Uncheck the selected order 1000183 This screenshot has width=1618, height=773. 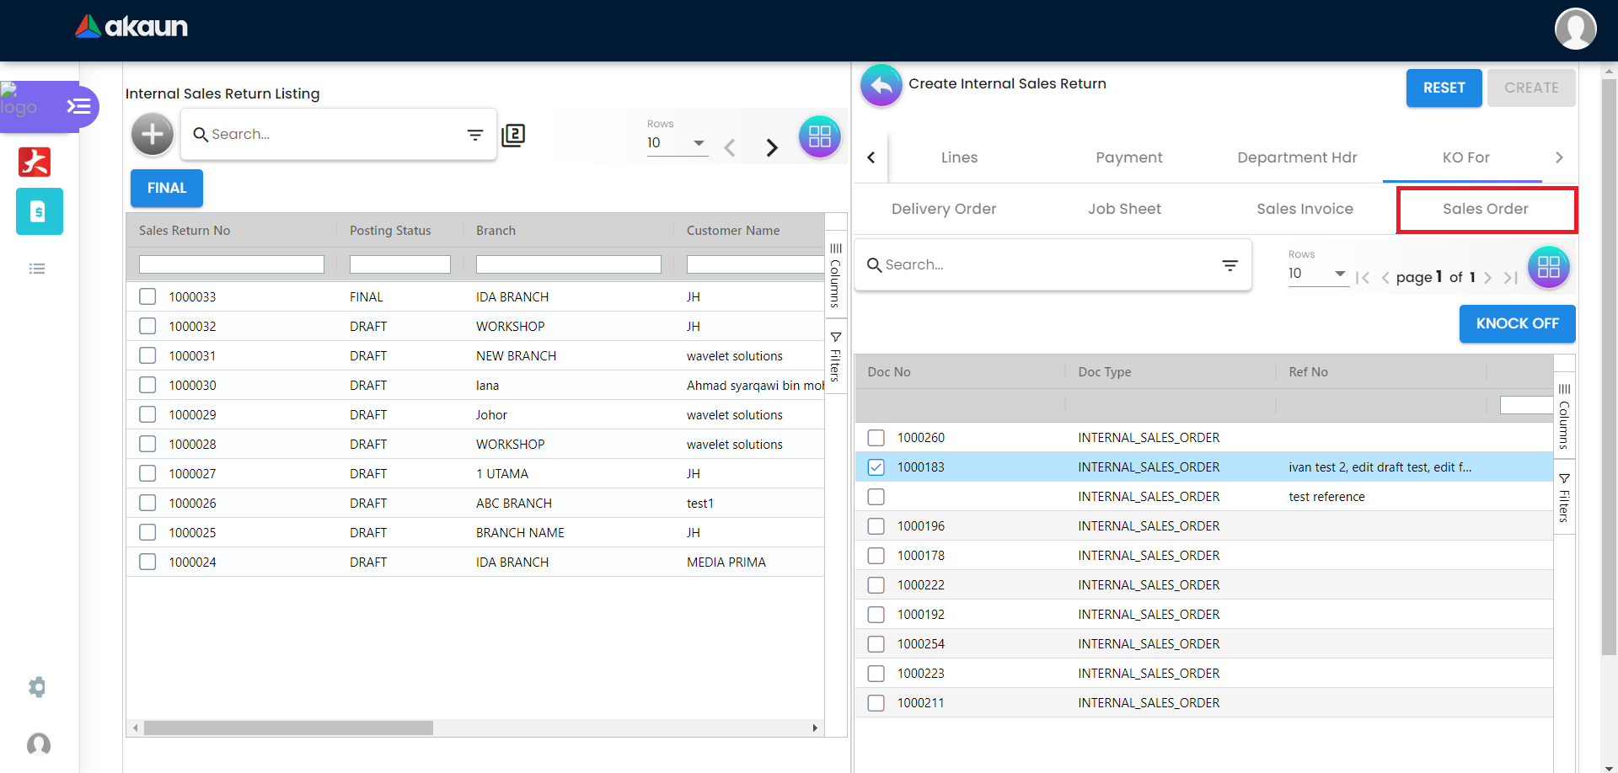coord(876,467)
